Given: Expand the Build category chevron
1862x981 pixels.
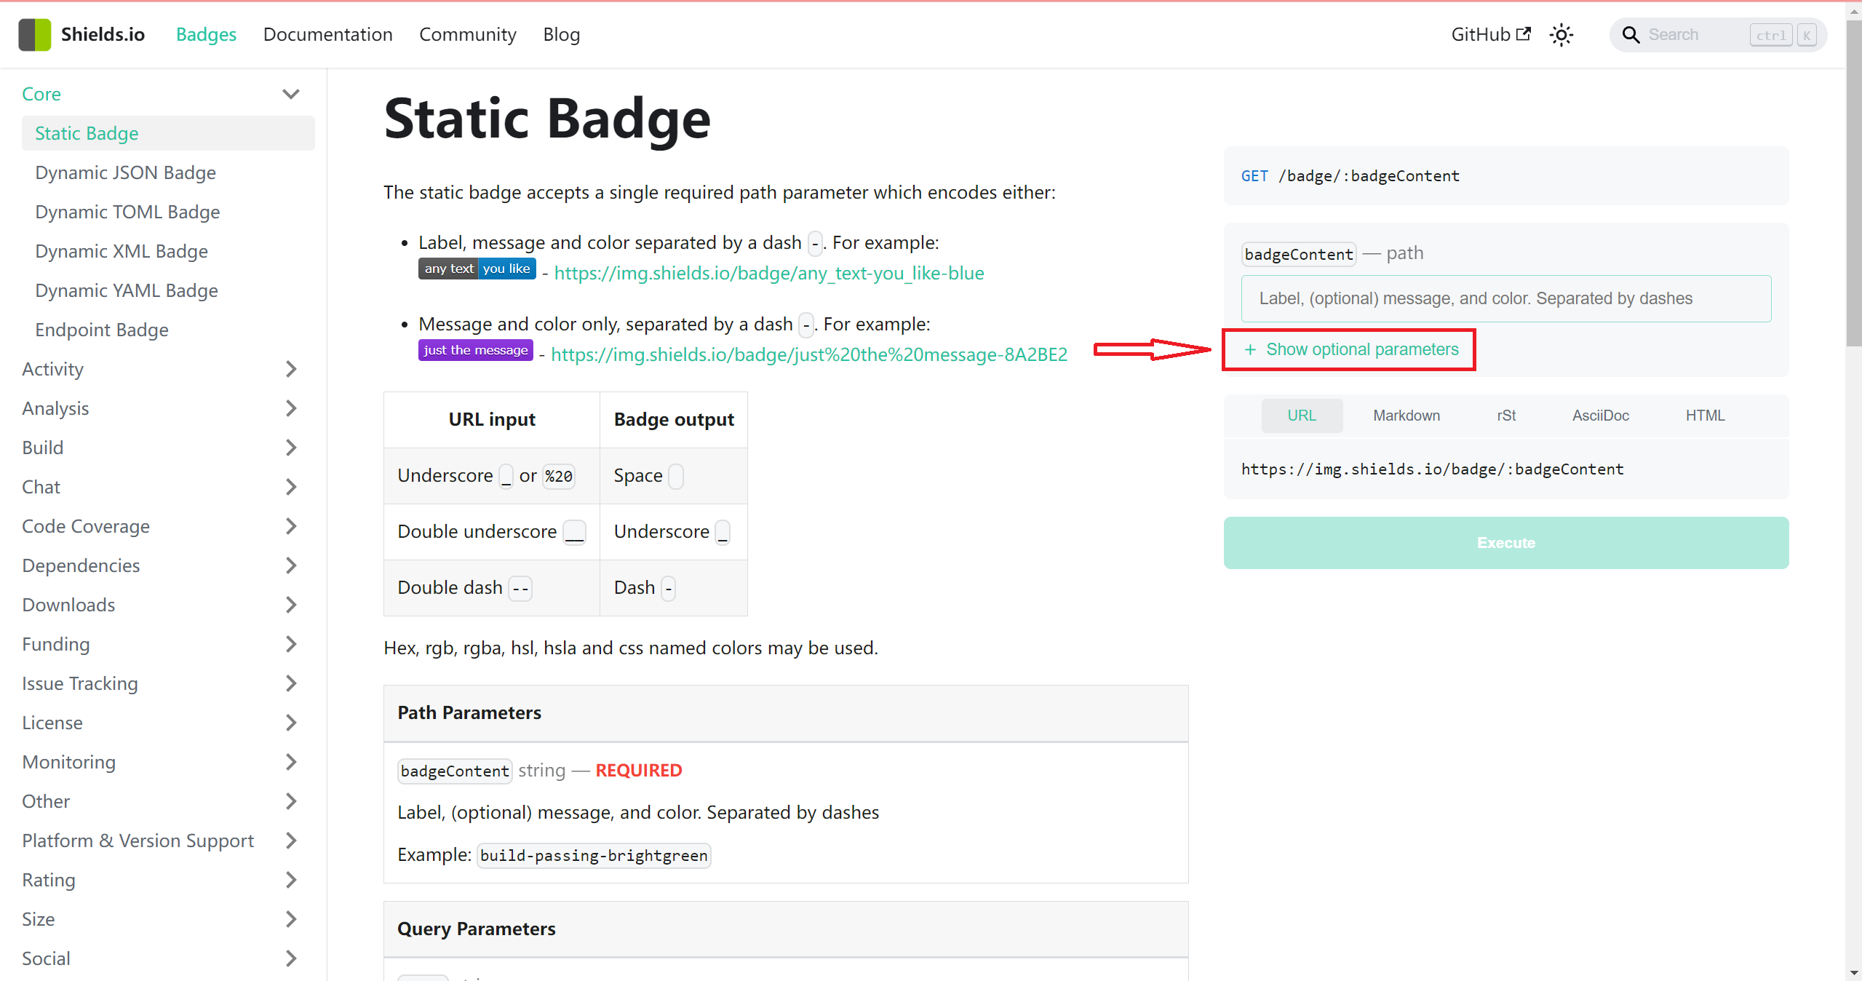Looking at the screenshot, I should pyautogui.click(x=290, y=448).
